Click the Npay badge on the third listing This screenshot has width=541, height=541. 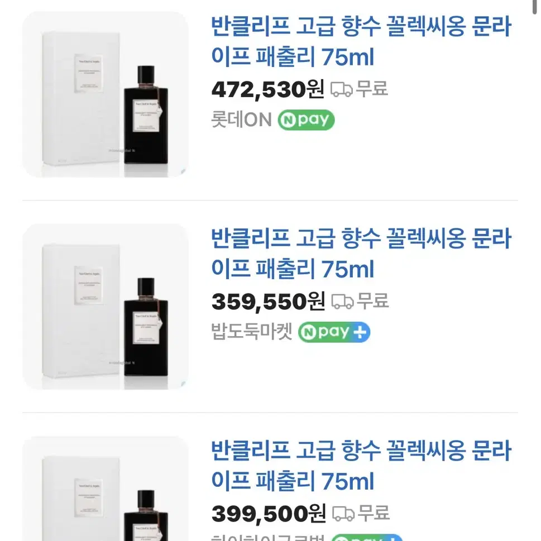click(x=366, y=538)
